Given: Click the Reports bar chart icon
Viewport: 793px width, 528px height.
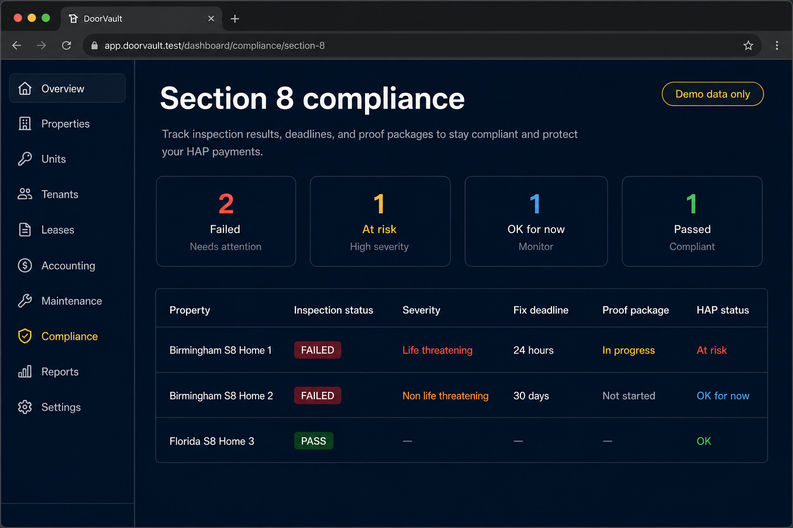Looking at the screenshot, I should coord(25,371).
